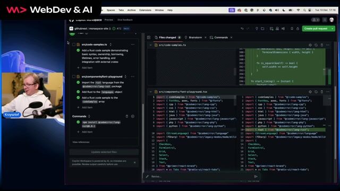Open the Commands tab
340x191 pixels.
point(219,38)
